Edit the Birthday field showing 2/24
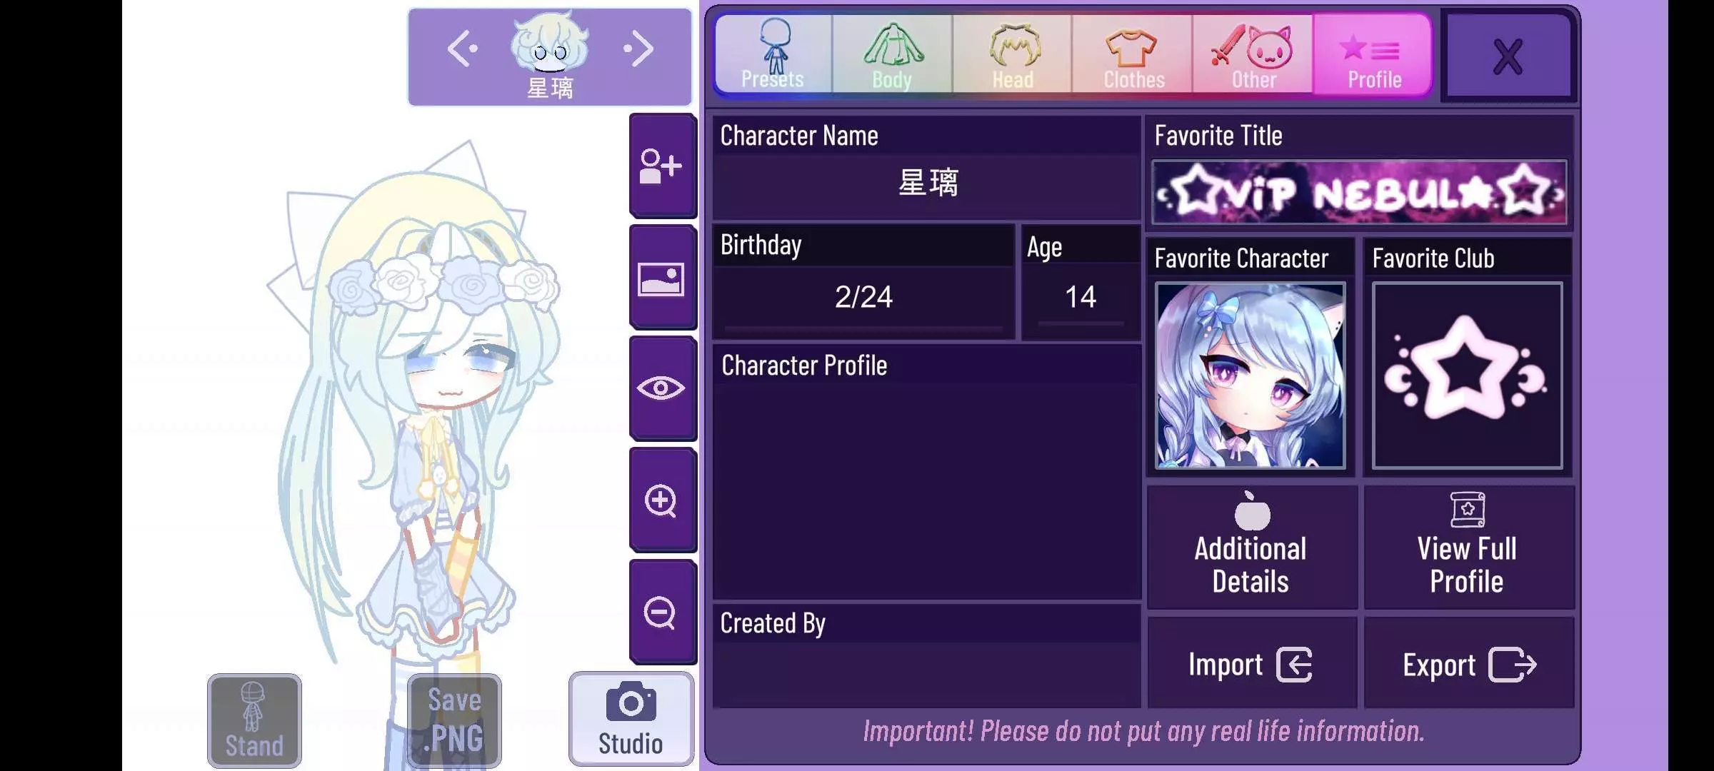 863,298
